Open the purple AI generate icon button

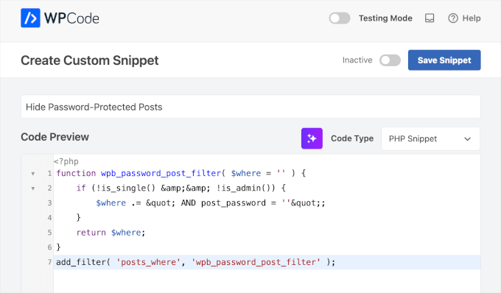click(312, 138)
